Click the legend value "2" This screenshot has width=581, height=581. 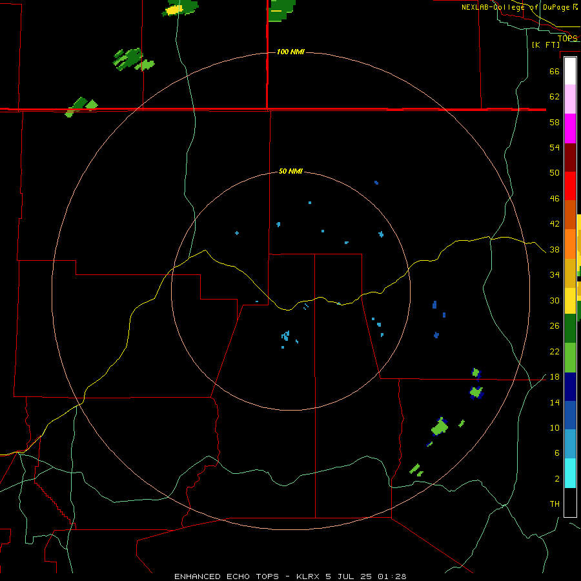coord(557,479)
